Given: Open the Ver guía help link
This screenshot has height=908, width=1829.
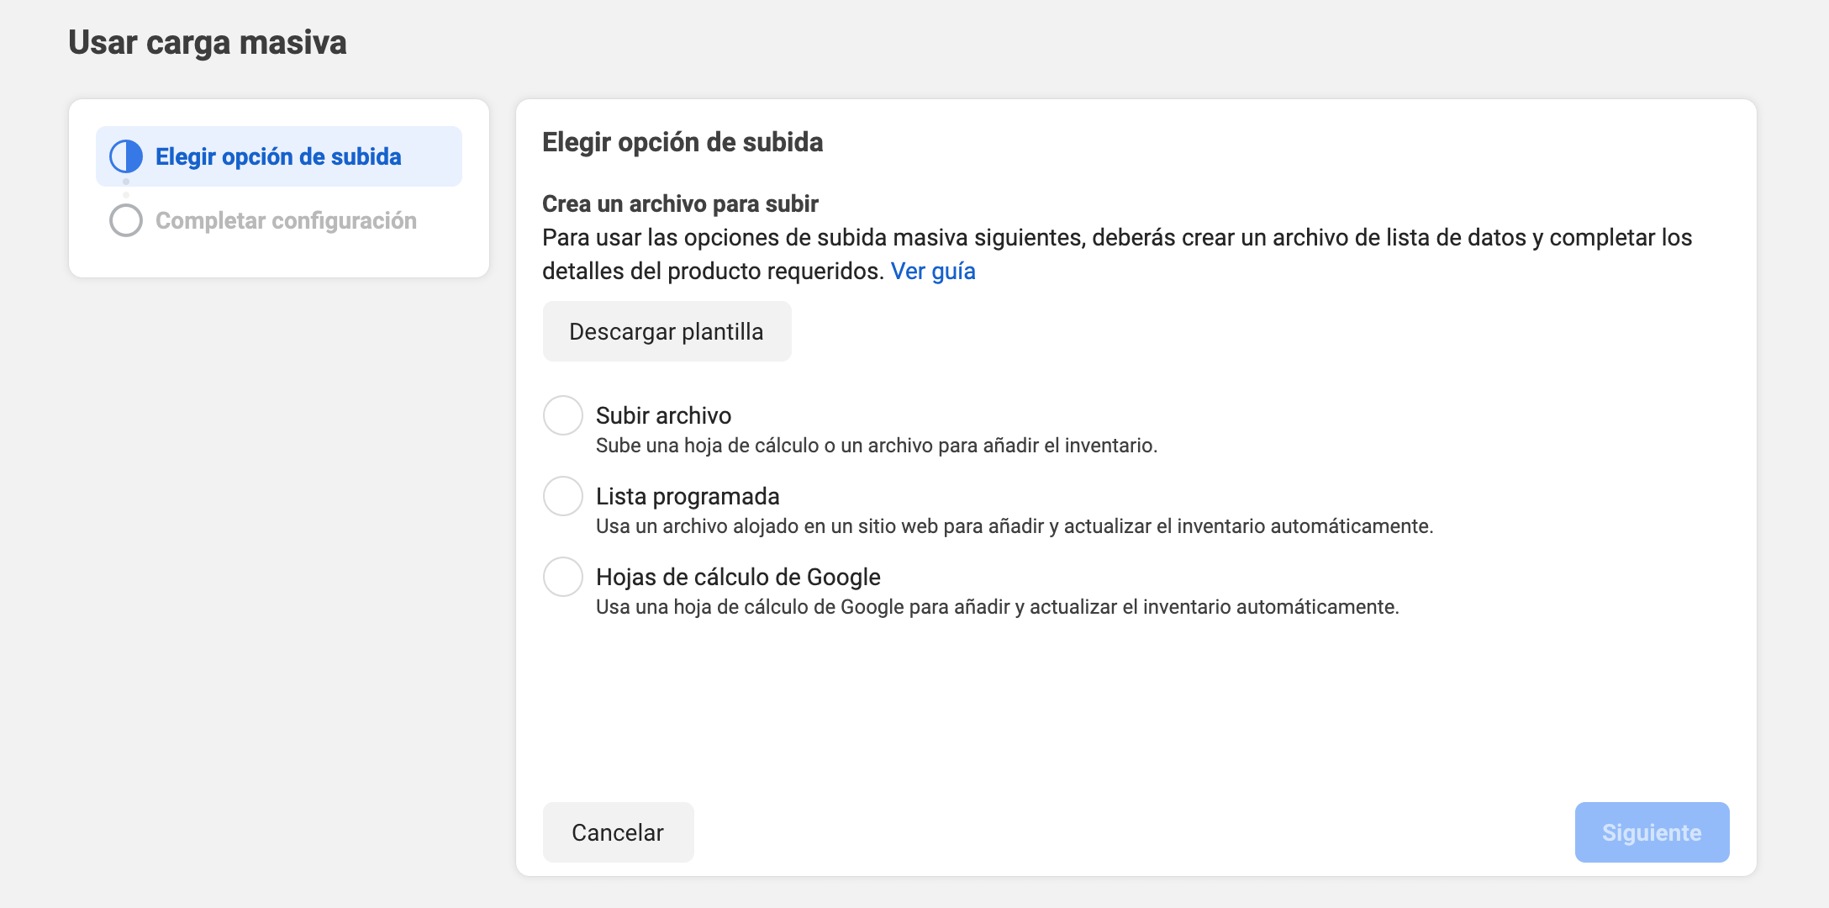Looking at the screenshot, I should pyautogui.click(x=932, y=271).
